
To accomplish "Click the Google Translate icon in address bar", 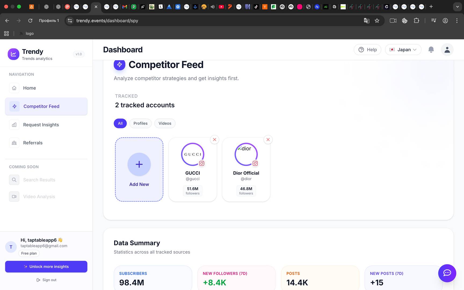I will tap(367, 21).
